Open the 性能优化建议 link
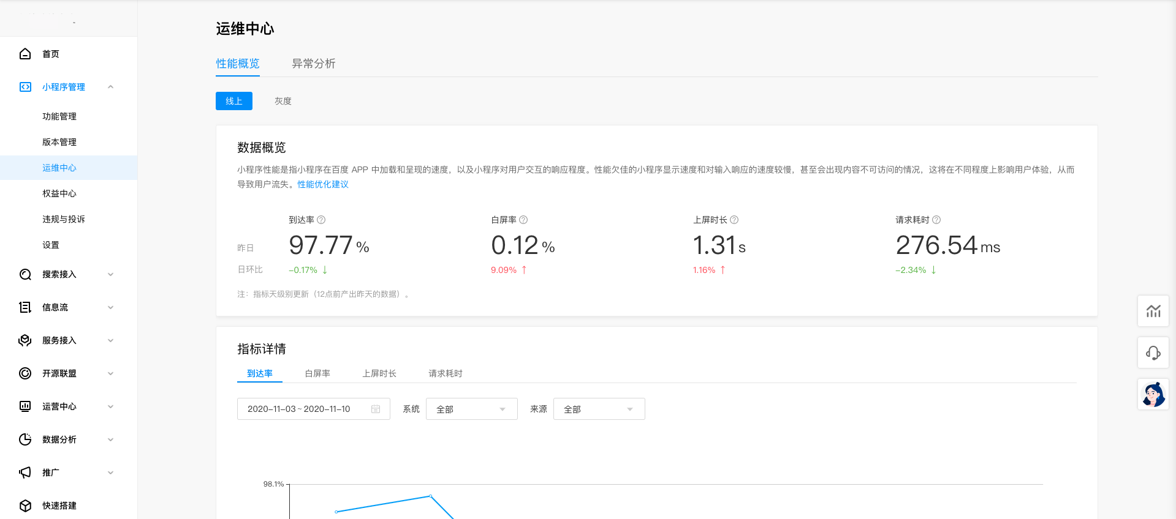1176x519 pixels. click(323, 184)
